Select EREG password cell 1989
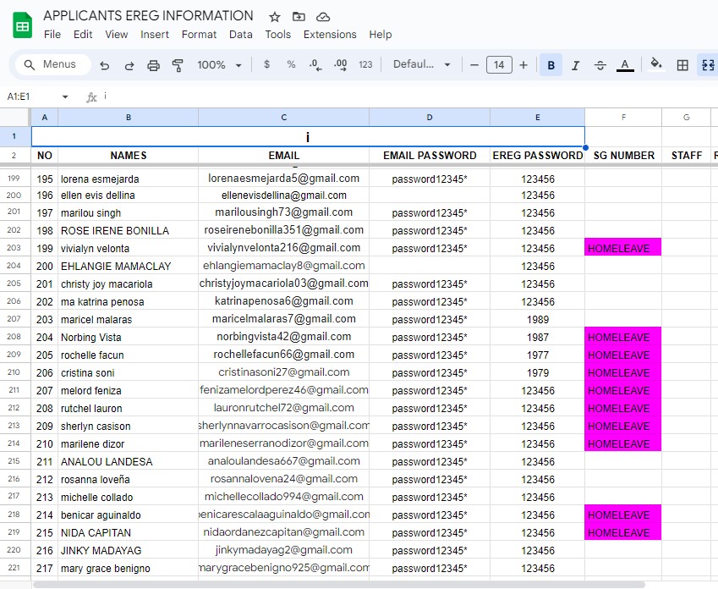 pyautogui.click(x=538, y=319)
